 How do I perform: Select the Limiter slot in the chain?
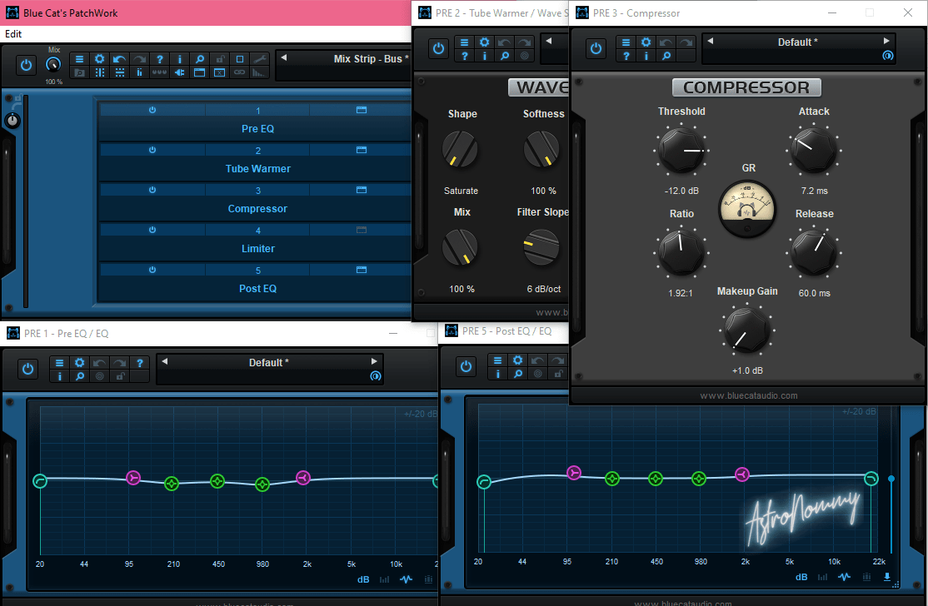point(257,248)
